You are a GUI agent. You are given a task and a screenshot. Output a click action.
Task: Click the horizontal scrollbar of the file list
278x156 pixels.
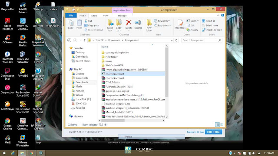coord(113,120)
